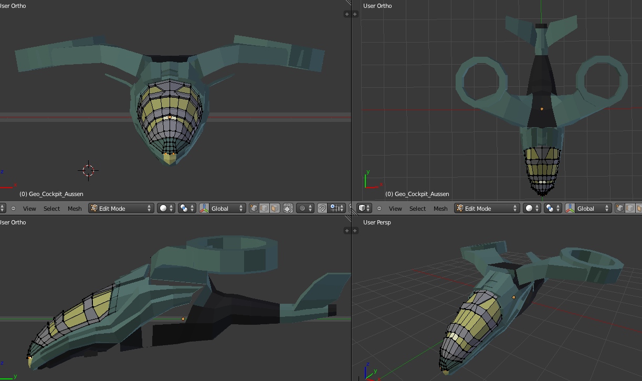Enable edge select mode in the left header

pyautogui.click(x=264, y=209)
